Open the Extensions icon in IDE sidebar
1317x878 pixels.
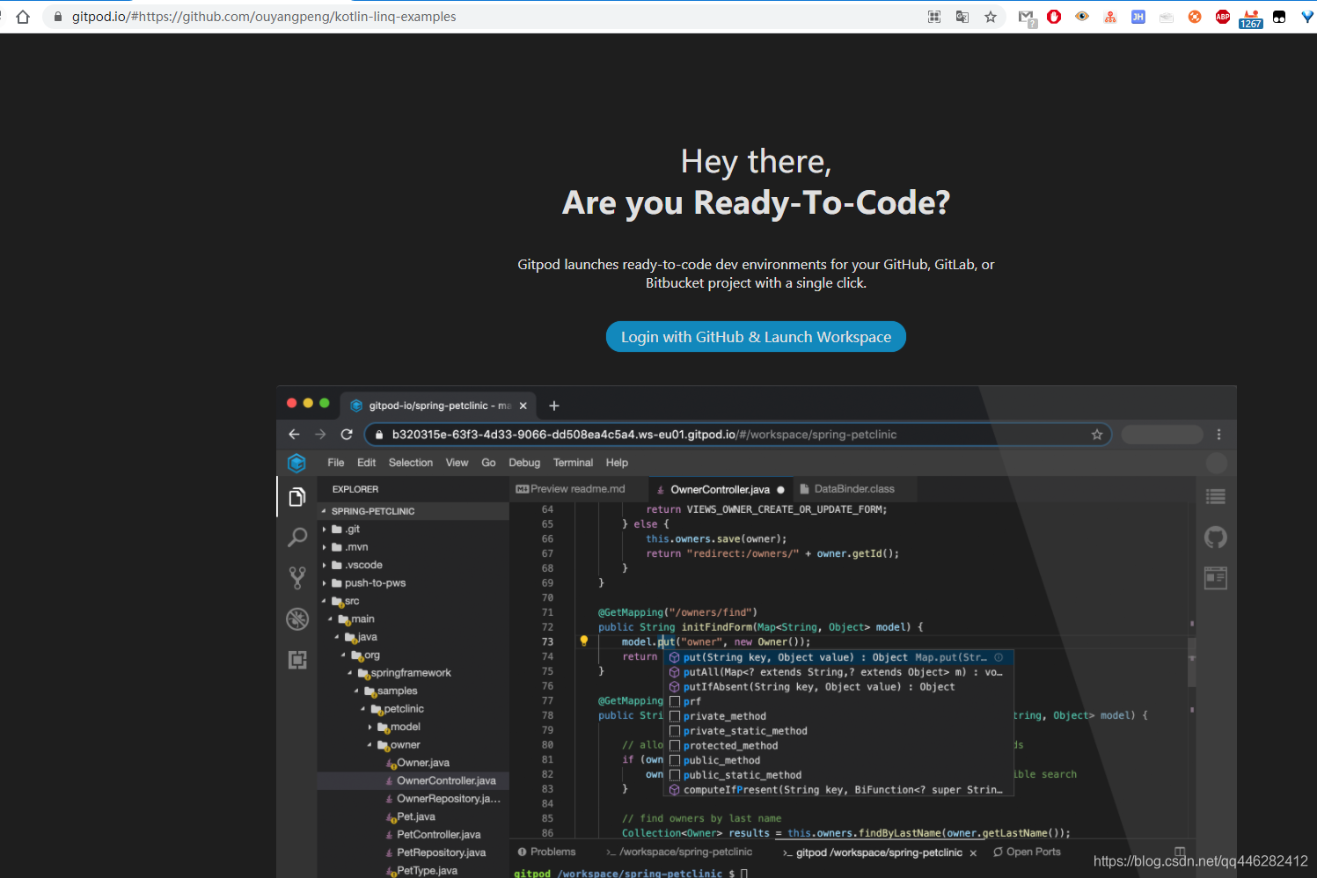[x=297, y=660]
